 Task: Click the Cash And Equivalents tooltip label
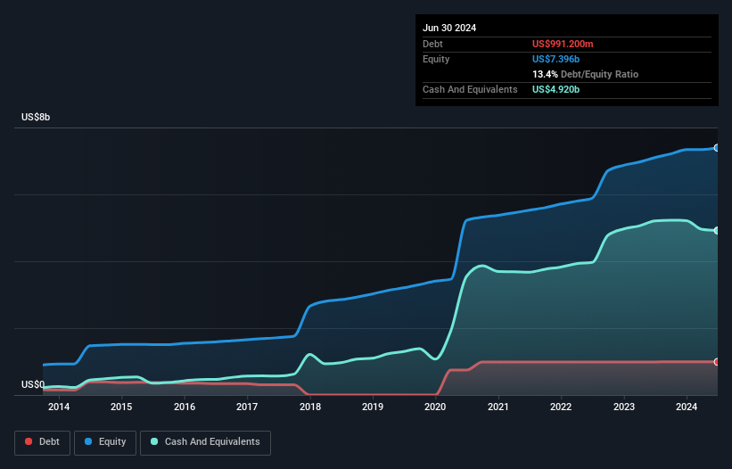pyautogui.click(x=470, y=89)
